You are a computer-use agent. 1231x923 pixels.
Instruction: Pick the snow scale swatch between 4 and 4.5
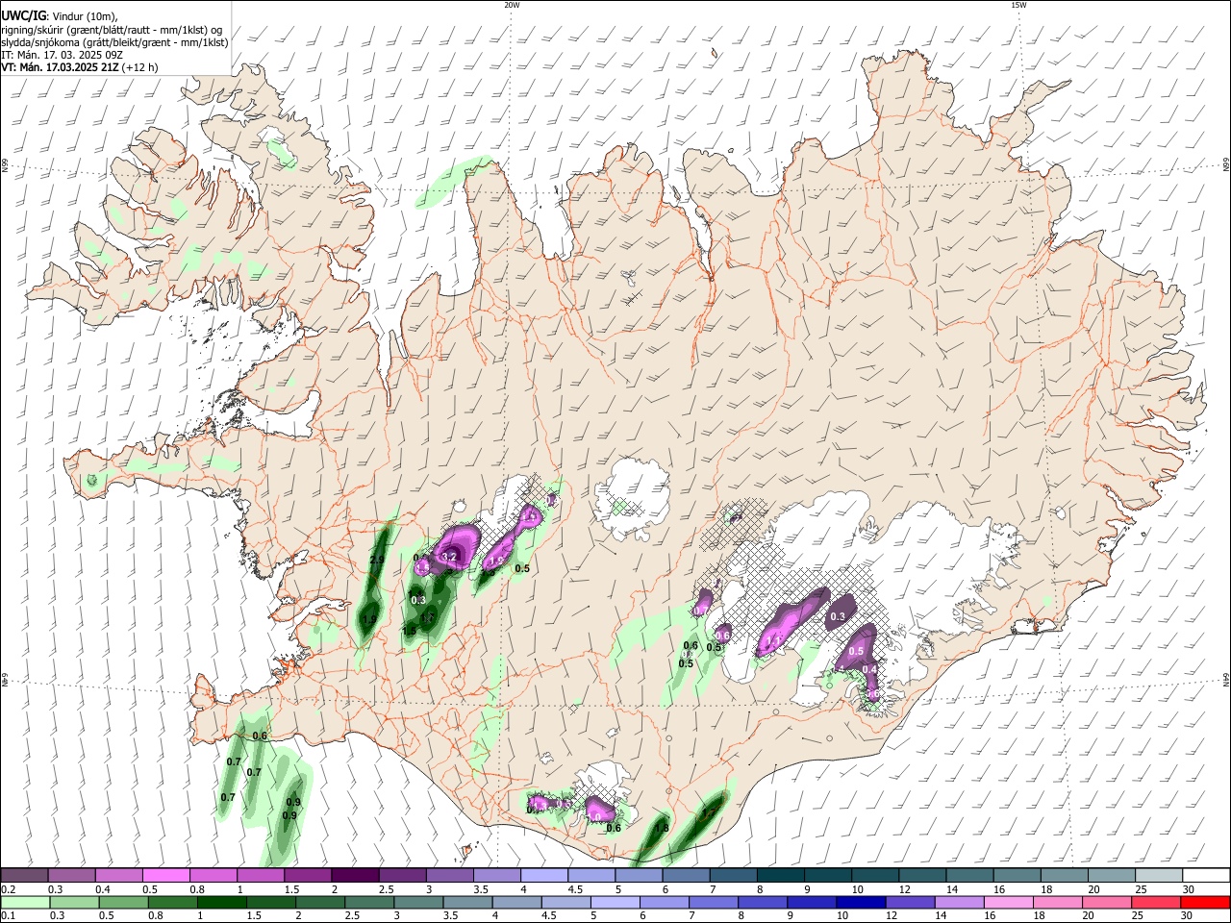click(544, 876)
